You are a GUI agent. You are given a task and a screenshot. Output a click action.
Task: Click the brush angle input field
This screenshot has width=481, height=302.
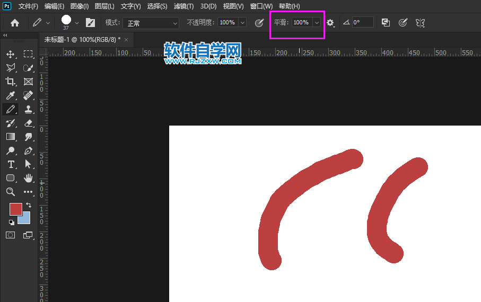[x=363, y=23]
